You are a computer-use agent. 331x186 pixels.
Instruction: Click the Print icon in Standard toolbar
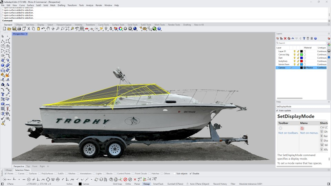coord(19,29)
